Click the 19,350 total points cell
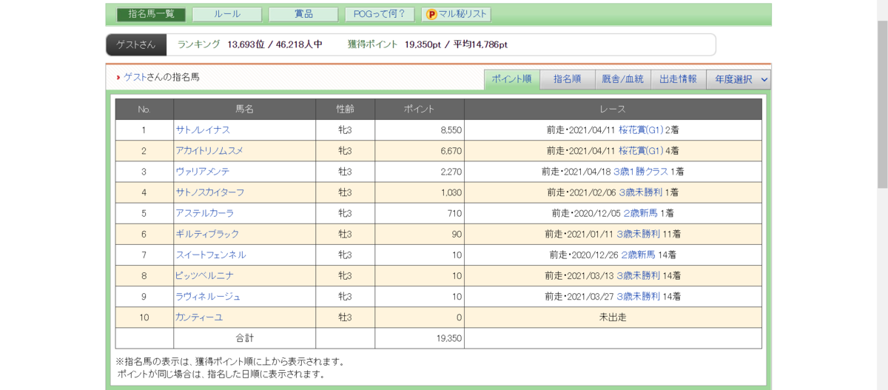 pos(420,338)
